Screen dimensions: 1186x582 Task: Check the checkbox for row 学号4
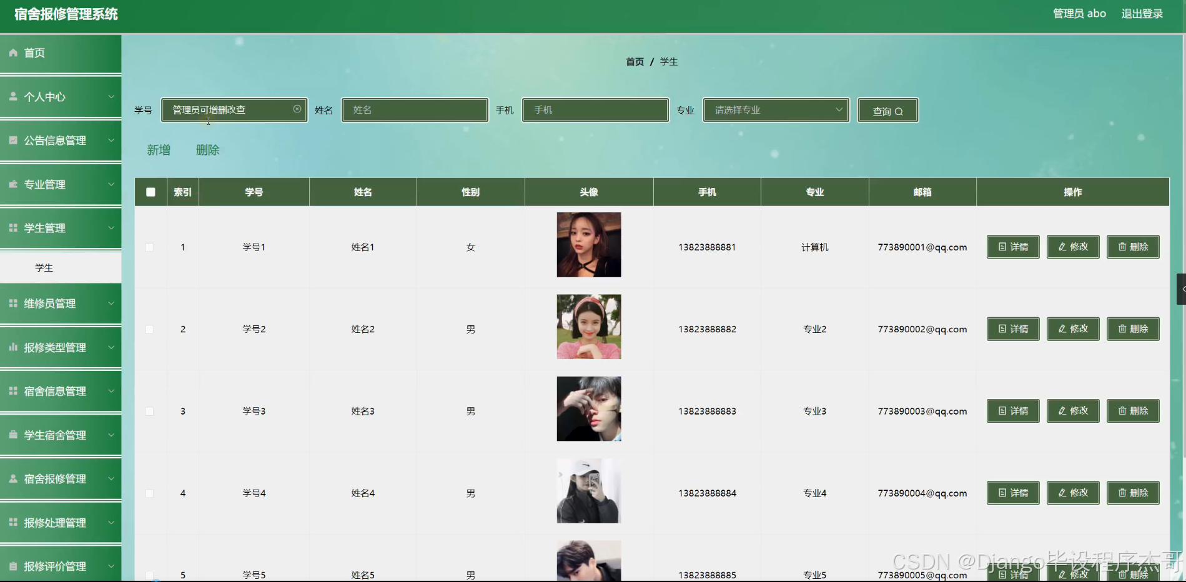(x=149, y=493)
